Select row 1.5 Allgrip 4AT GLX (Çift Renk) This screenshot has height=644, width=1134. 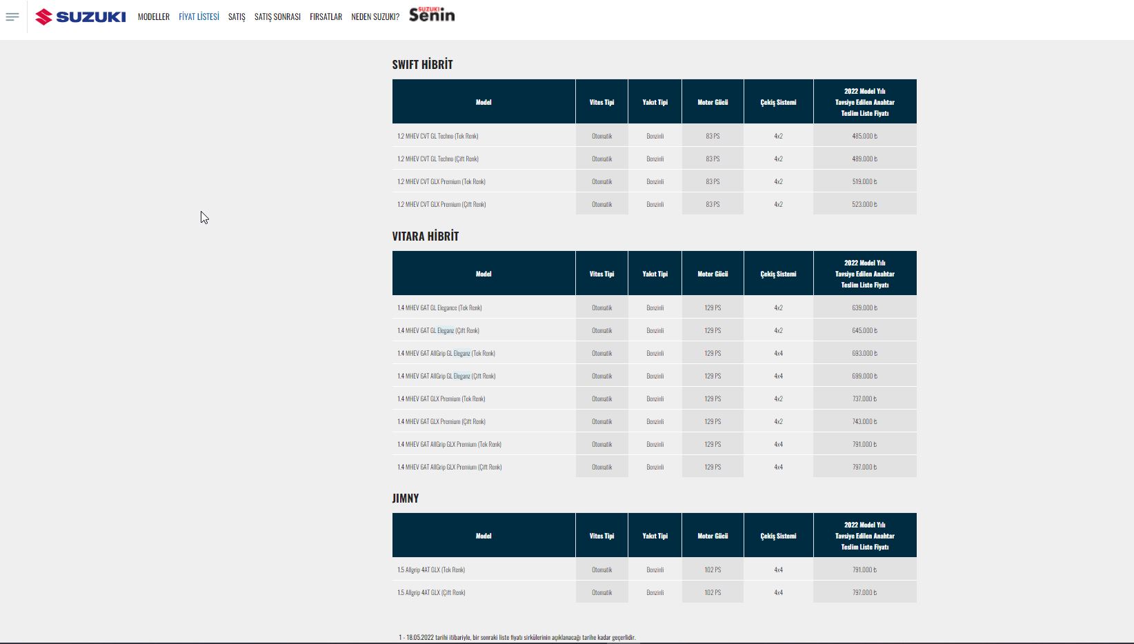click(655, 592)
